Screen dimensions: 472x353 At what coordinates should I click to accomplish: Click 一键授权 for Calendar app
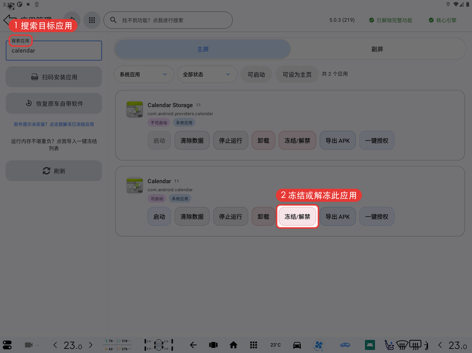tap(377, 216)
